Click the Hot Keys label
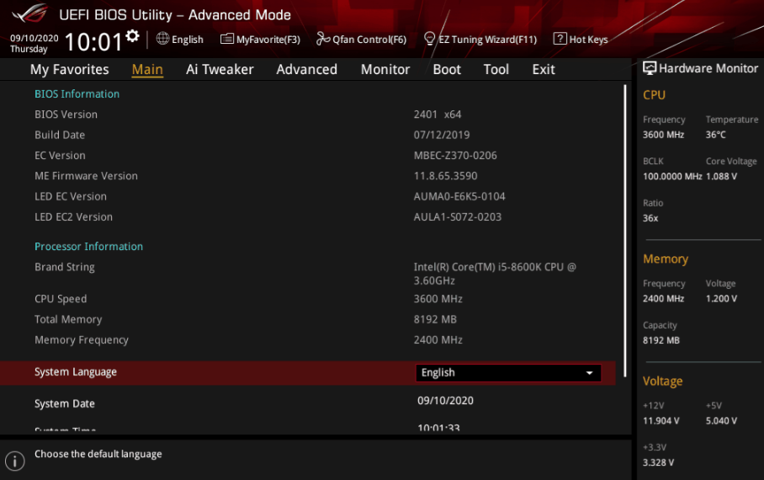Viewport: 764px width, 480px height. click(x=588, y=40)
